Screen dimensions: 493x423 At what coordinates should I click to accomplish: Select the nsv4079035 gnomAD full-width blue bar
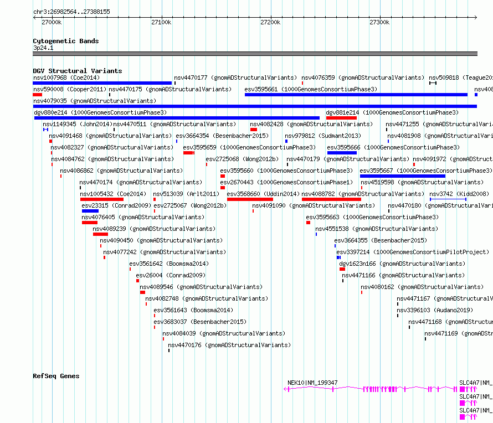[x=255, y=106]
